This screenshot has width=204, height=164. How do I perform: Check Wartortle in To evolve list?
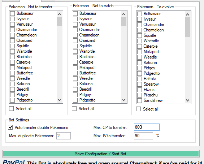(140, 41)
